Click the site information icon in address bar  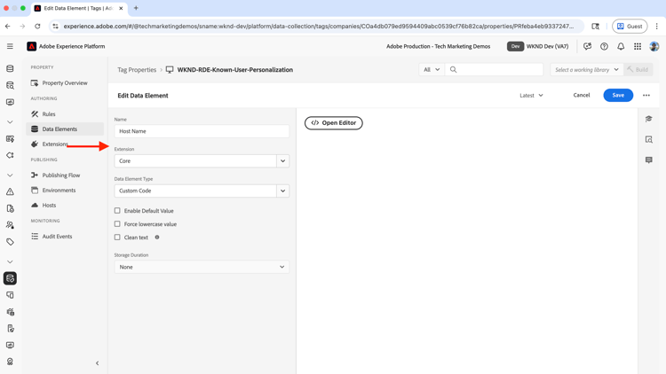tap(56, 27)
